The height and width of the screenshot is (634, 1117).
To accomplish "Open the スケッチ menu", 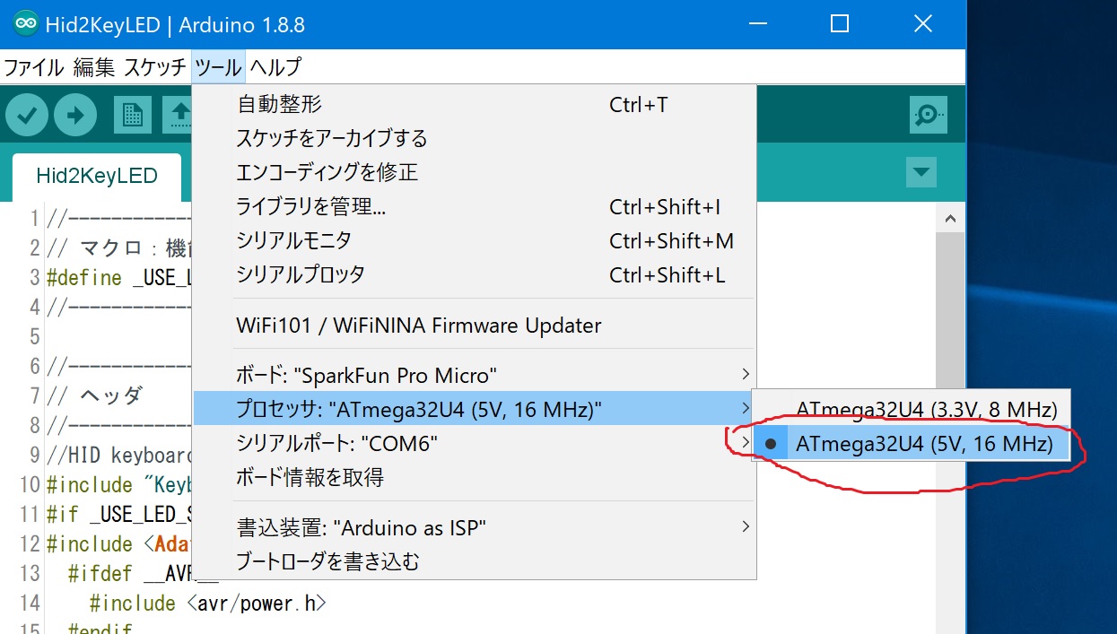I will point(155,67).
